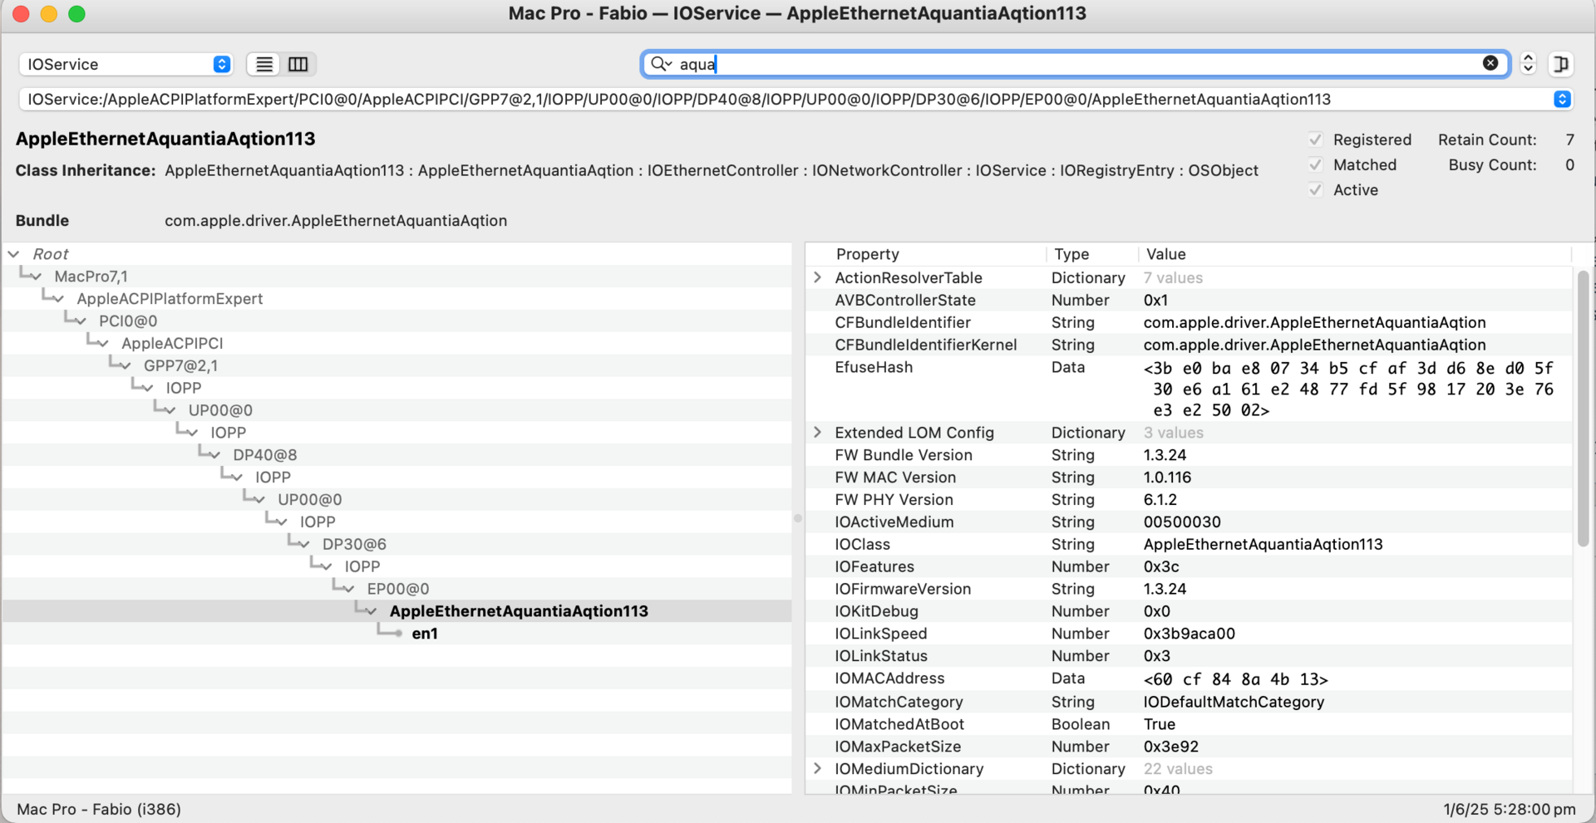This screenshot has width=1596, height=823.
Task: Click the search magnifier options icon
Action: click(661, 64)
